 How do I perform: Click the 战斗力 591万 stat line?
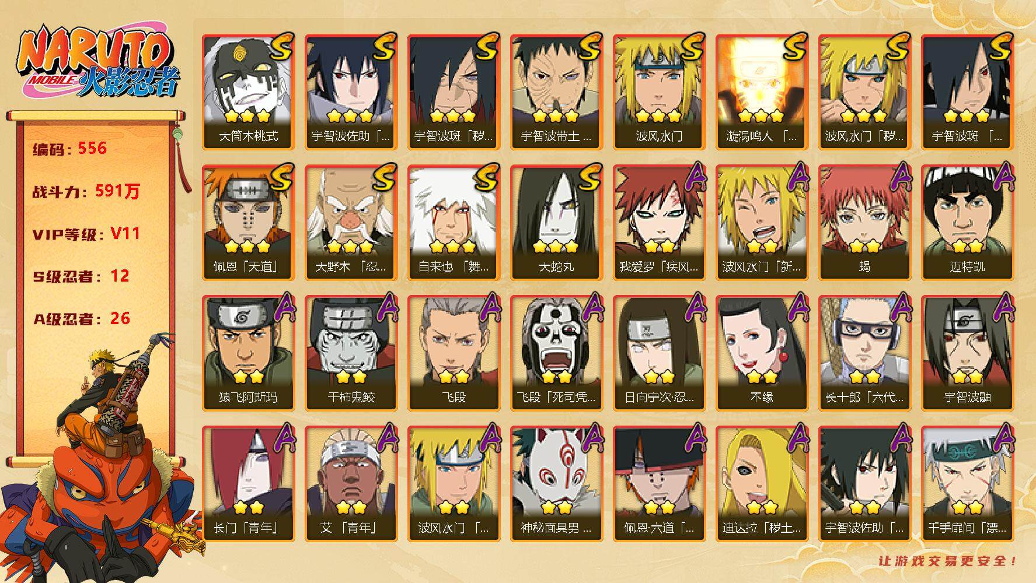pyautogui.click(x=86, y=191)
